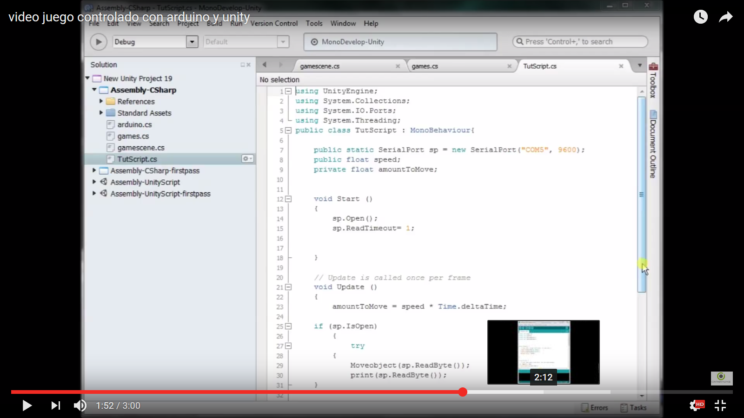Select the TutScript.cs tab

coord(540,66)
